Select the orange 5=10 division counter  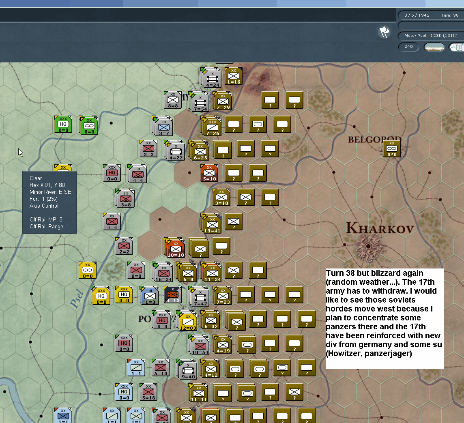tap(209, 173)
